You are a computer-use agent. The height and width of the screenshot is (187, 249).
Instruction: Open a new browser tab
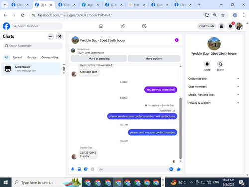pyautogui.click(x=199, y=5)
